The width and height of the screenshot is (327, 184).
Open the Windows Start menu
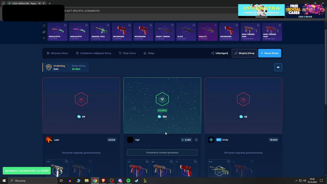pos(4,181)
